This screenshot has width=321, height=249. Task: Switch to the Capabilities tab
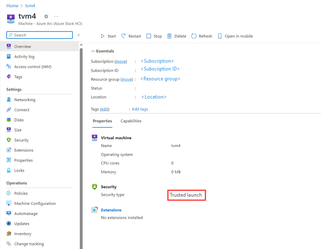click(131, 121)
